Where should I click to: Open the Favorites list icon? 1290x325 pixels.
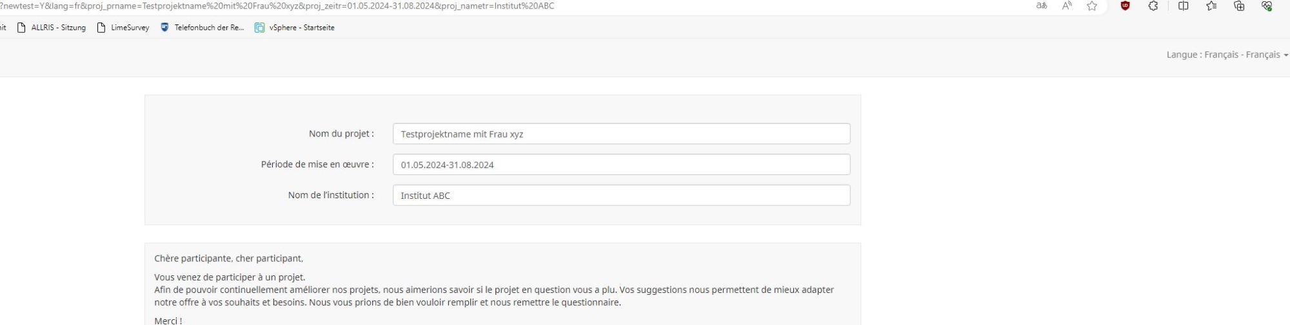pos(1211,6)
